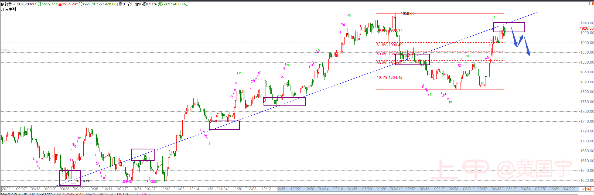Click the 1800.00 price axis label

[x=587, y=92]
